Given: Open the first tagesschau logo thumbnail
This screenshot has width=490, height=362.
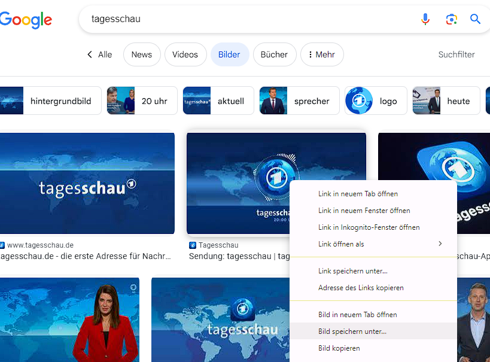Looking at the screenshot, I should click(x=87, y=184).
